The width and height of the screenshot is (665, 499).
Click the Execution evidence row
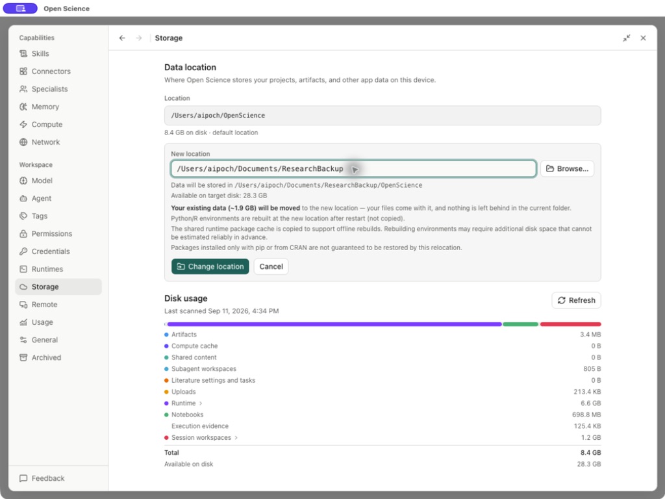point(383,426)
